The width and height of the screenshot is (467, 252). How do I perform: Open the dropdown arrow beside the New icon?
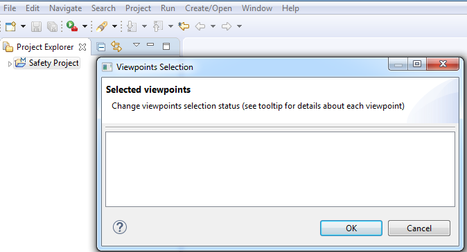(x=24, y=26)
